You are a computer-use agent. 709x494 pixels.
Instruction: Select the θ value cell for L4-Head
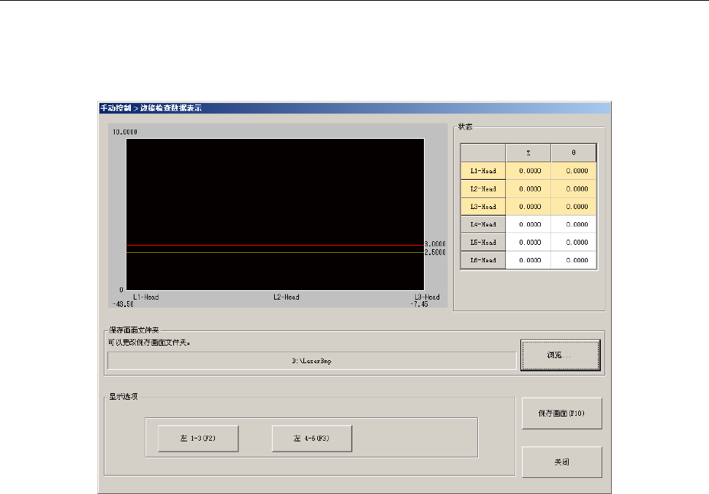point(574,224)
